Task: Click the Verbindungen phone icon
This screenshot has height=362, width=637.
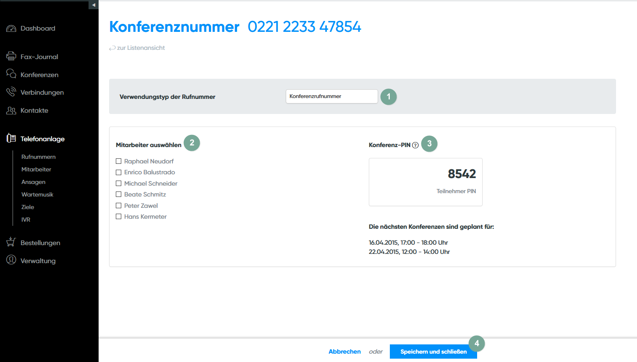Action: 11,92
